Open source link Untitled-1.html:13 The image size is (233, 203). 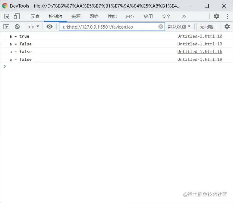(x=200, y=44)
